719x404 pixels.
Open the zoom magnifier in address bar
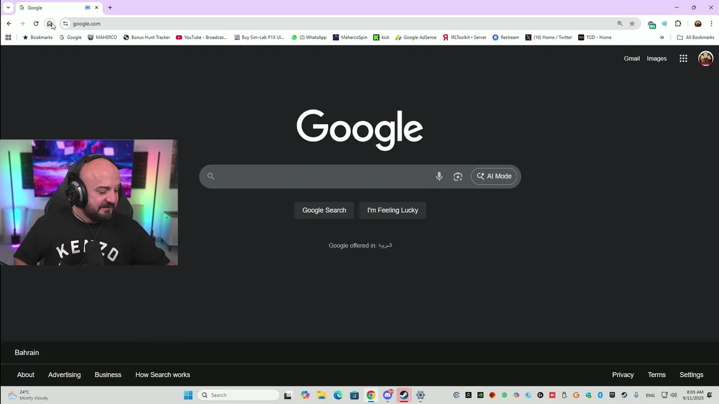[x=620, y=24]
